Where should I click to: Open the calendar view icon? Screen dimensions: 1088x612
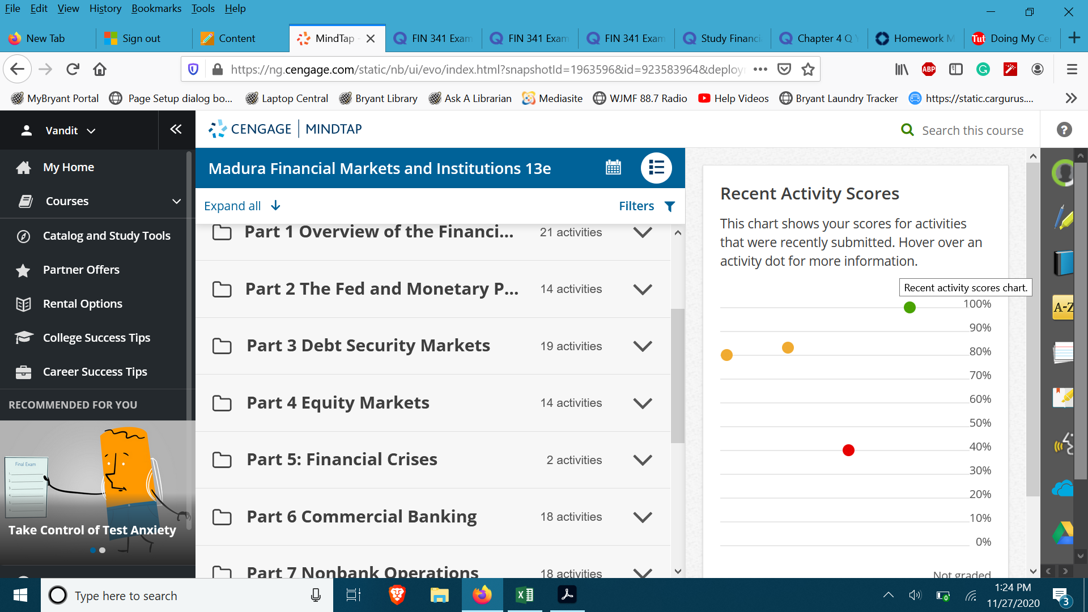(x=613, y=168)
